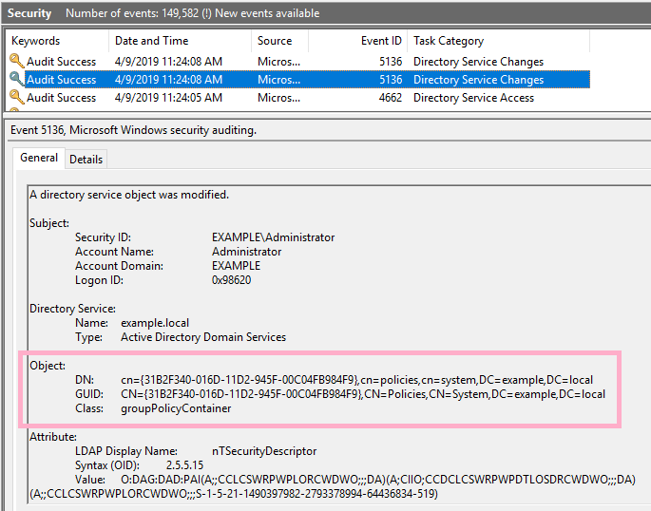Click Syntax OID value 2.5.5.15
This screenshot has width=651, height=511.
pyautogui.click(x=184, y=465)
